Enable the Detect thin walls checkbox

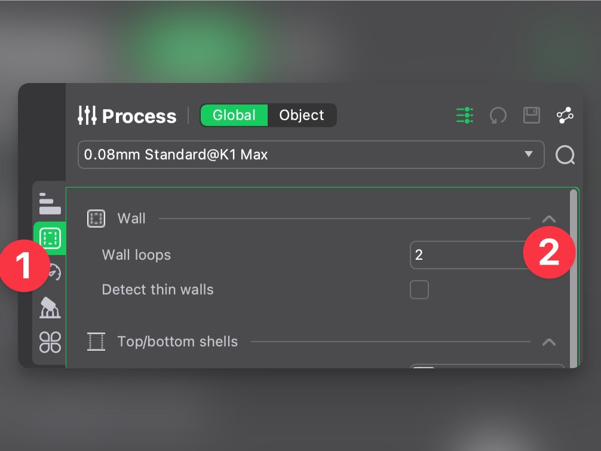click(419, 290)
